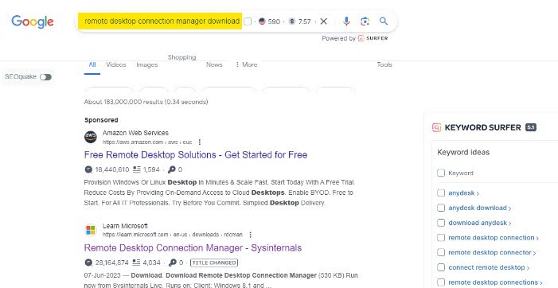This screenshot has height=288, width=558.
Task: Open the download anydesk keyword idea
Action: click(x=479, y=223)
